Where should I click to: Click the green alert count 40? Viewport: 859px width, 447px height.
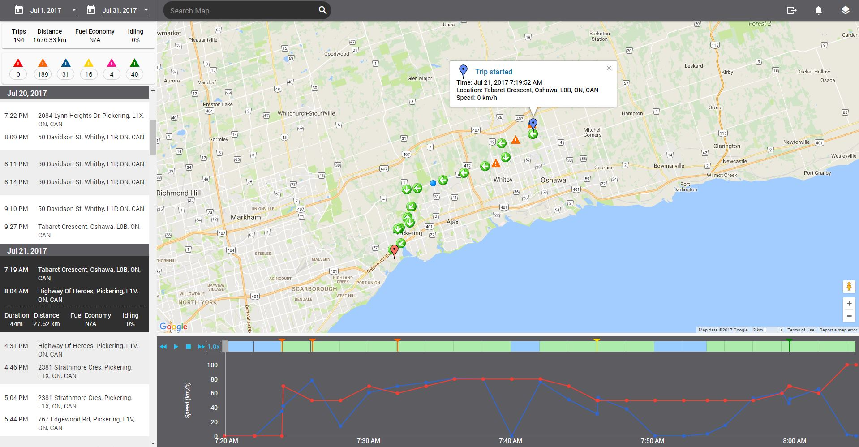point(134,74)
